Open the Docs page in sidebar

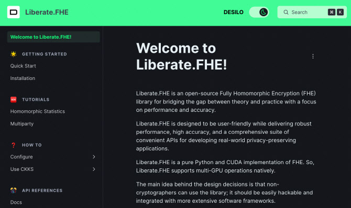[16, 202]
